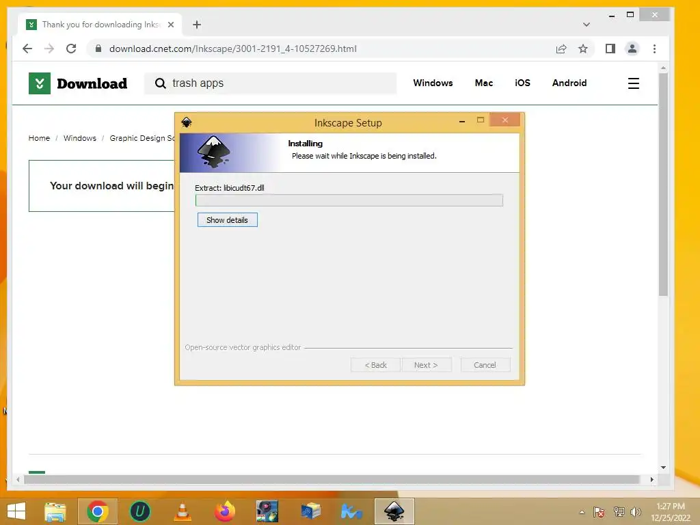Go back in Chrome with the back arrow
This screenshot has width=700, height=525.
[27, 49]
